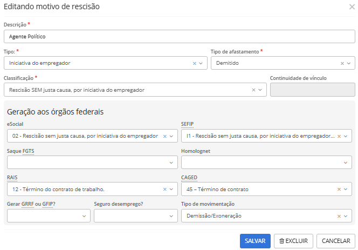Open the Tipo de afastamento dropdown arrow
358x250 pixels.
[349, 63]
